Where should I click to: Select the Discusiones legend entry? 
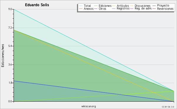pos(140,6)
